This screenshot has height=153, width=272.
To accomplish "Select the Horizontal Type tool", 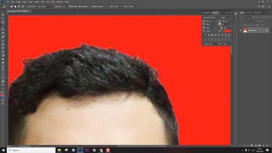I will [3, 70].
